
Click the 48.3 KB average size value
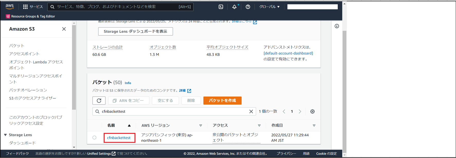click(x=213, y=54)
